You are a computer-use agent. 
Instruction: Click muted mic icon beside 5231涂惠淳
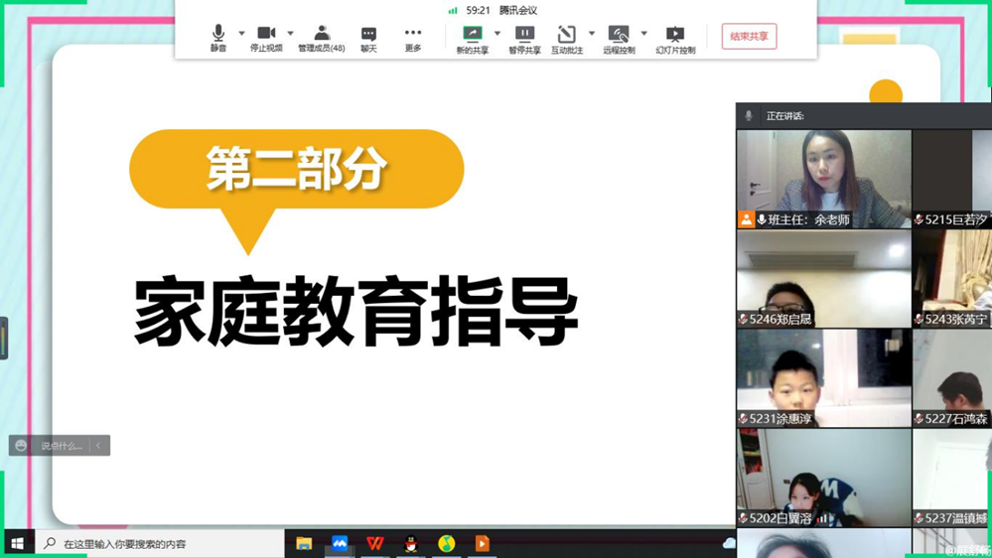743,419
